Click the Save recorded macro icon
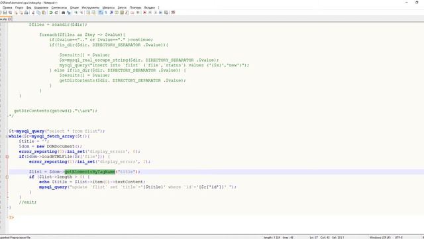The height and width of the screenshot is (239, 424). (166, 13)
